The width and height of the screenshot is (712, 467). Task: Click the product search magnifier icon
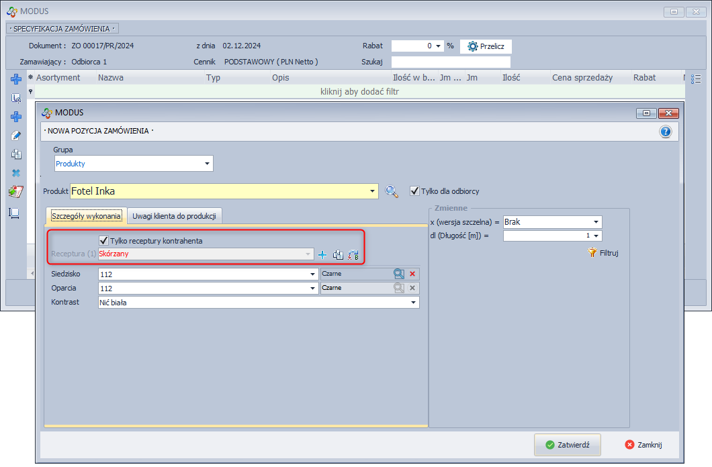coord(392,192)
